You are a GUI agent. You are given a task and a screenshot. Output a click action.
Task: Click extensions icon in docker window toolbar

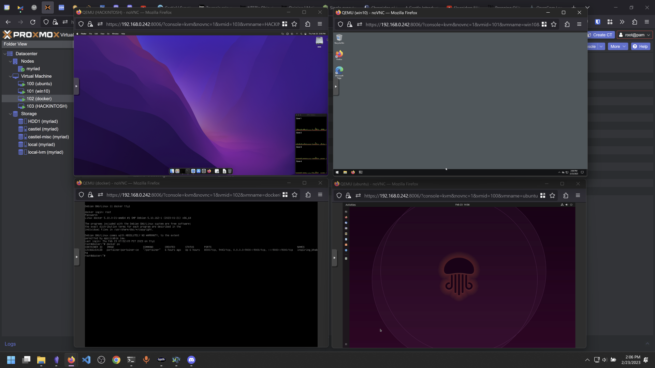click(x=308, y=195)
